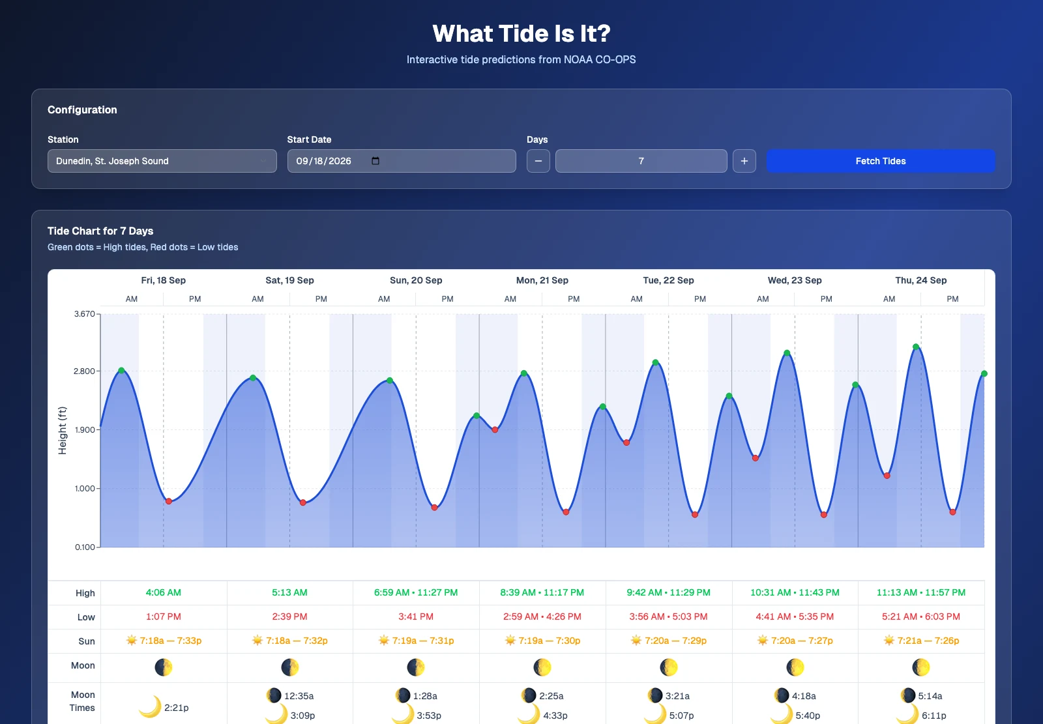
Task: Click the moonrise icon next to 2:25a
Action: (529, 695)
